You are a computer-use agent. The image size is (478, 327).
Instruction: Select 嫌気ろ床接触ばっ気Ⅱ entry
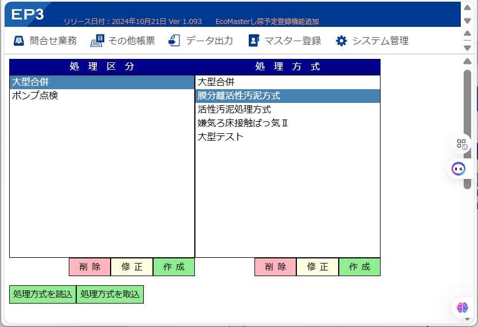click(288, 123)
